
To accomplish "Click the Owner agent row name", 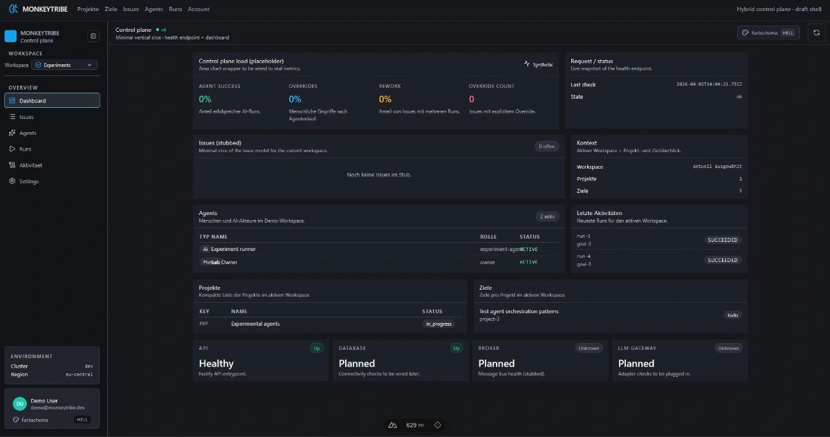I will pos(229,262).
